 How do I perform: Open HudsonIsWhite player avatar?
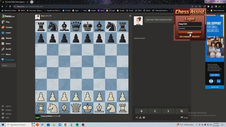[x=37, y=117]
